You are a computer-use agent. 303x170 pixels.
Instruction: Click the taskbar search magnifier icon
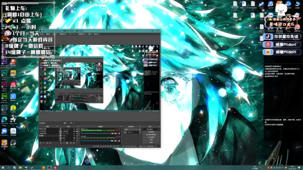pyautogui.click(x=8, y=168)
